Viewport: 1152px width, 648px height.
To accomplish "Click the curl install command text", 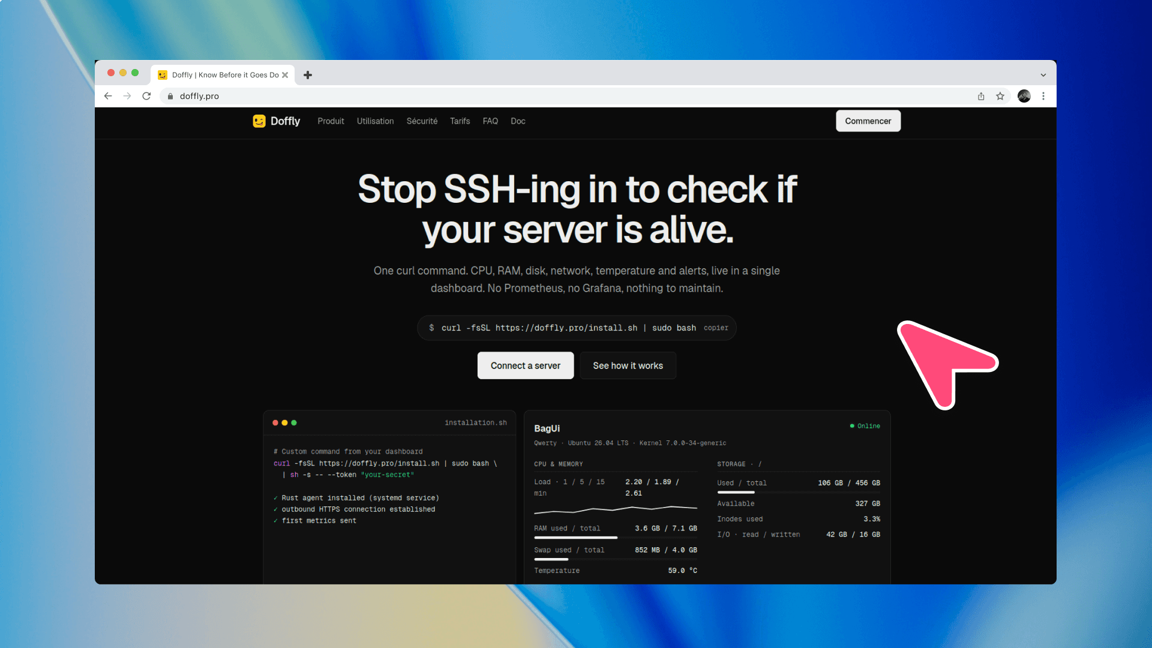I will pyautogui.click(x=569, y=328).
